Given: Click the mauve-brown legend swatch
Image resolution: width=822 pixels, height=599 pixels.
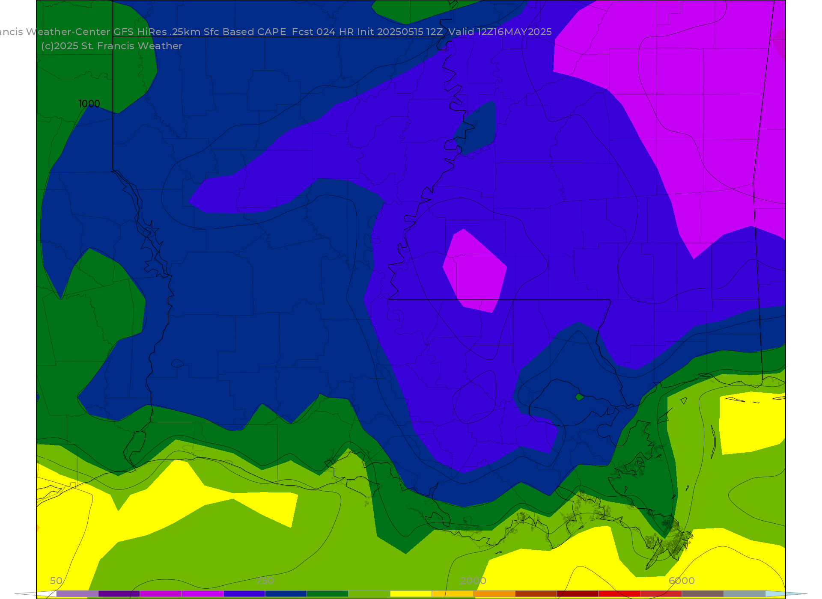Looking at the screenshot, I should (703, 594).
